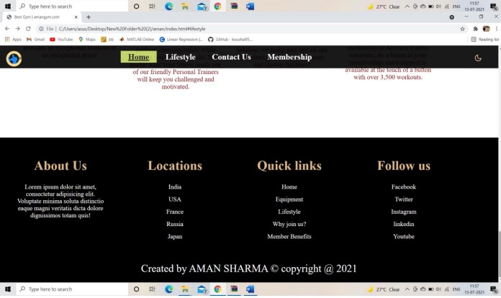Open the MATLAB Online bookmark
Viewport: 501px width, 298px height.
tap(137, 40)
